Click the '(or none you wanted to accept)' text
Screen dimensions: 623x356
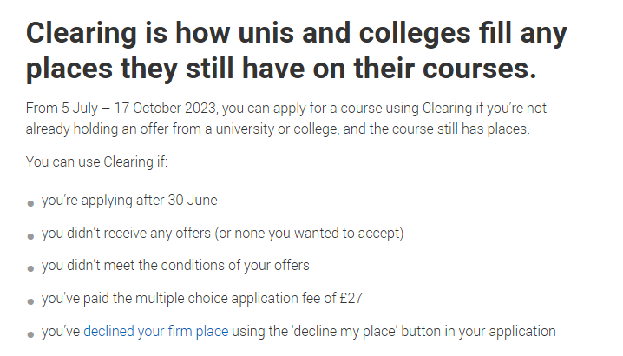(x=309, y=233)
